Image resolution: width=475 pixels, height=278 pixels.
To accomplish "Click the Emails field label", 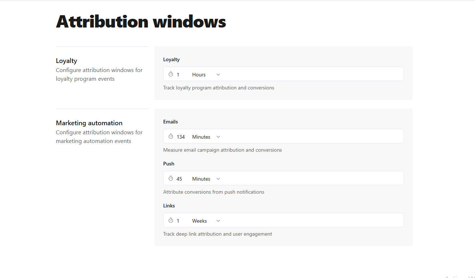I will pos(170,122).
